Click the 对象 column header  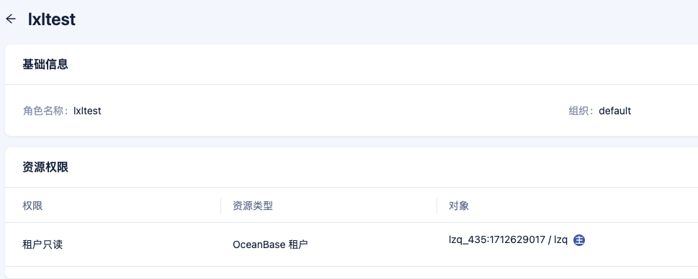pyautogui.click(x=459, y=206)
